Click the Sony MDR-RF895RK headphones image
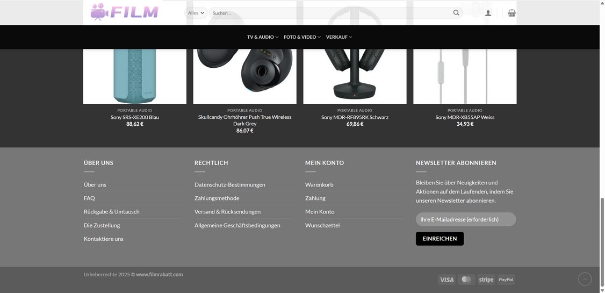The height and width of the screenshot is (293, 605). click(x=355, y=76)
